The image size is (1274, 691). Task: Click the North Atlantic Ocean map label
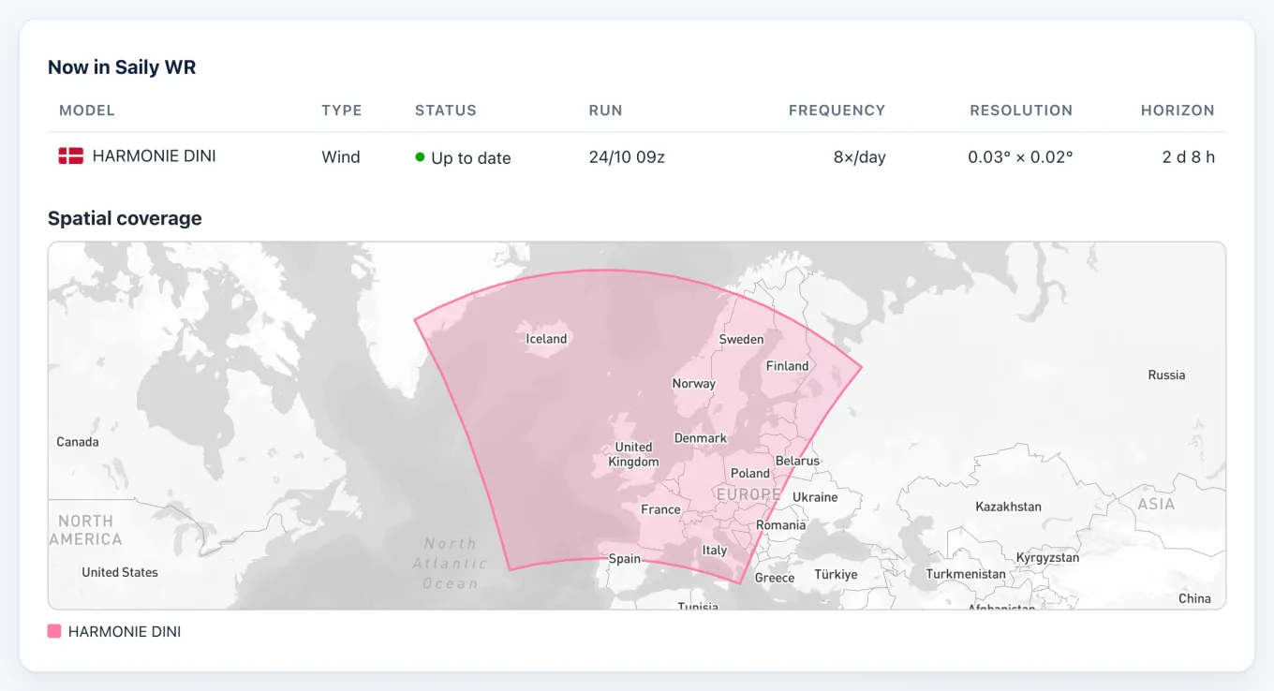451,563
